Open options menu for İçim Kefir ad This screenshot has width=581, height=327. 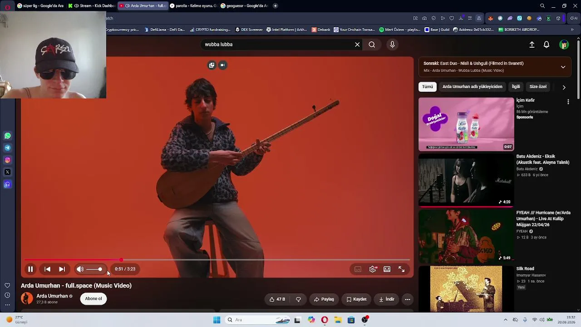coord(568,102)
